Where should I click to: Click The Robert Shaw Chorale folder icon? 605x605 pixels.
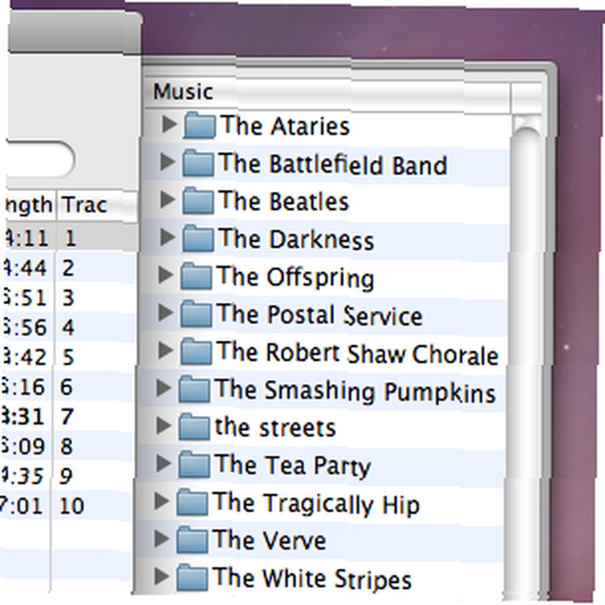195,351
